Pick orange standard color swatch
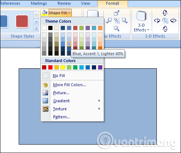The height and width of the screenshot is (153, 181). (x=56, y=67)
